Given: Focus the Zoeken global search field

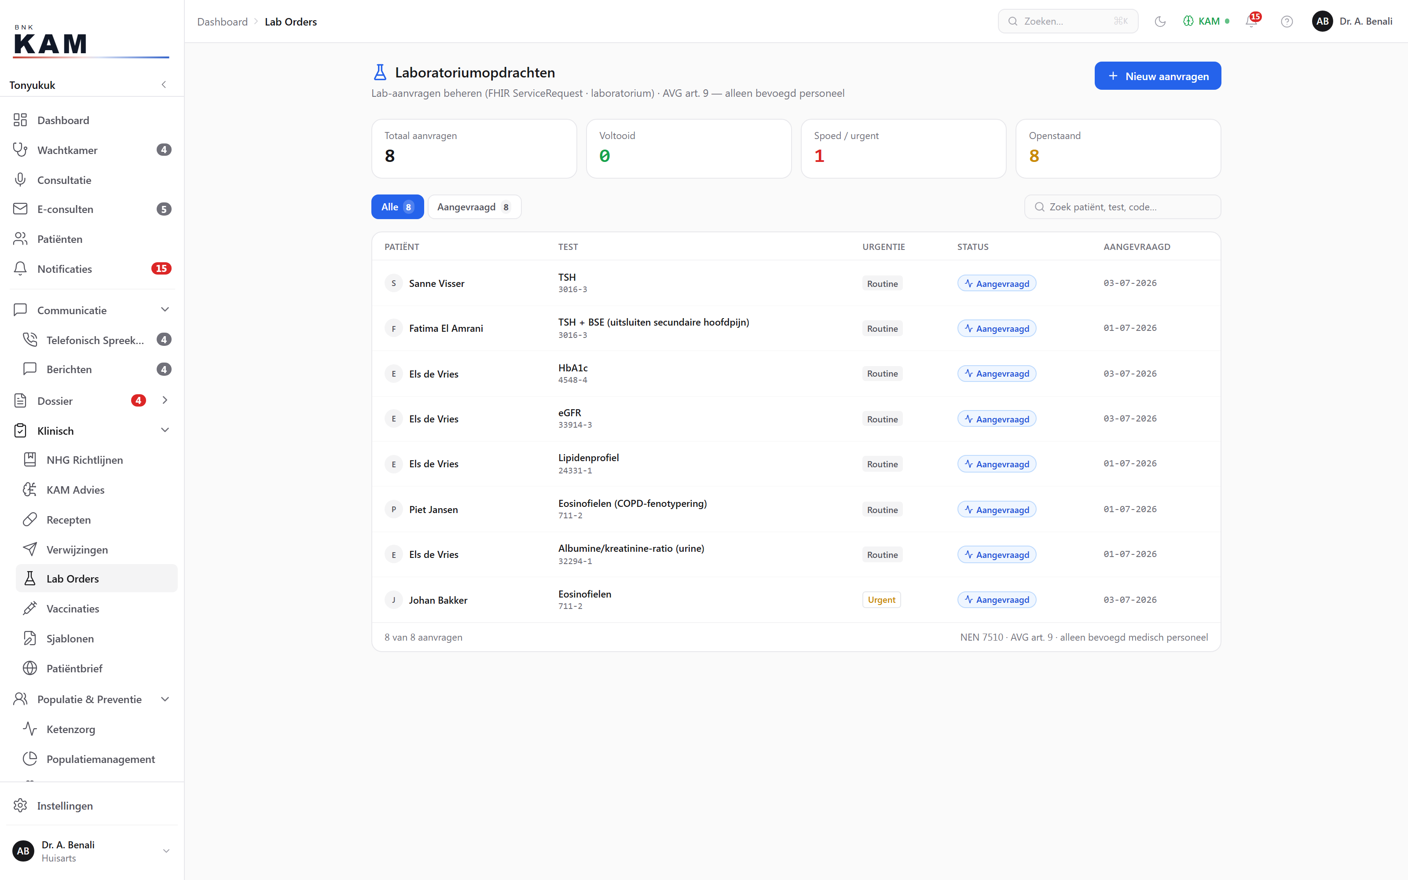Looking at the screenshot, I should click(1067, 21).
